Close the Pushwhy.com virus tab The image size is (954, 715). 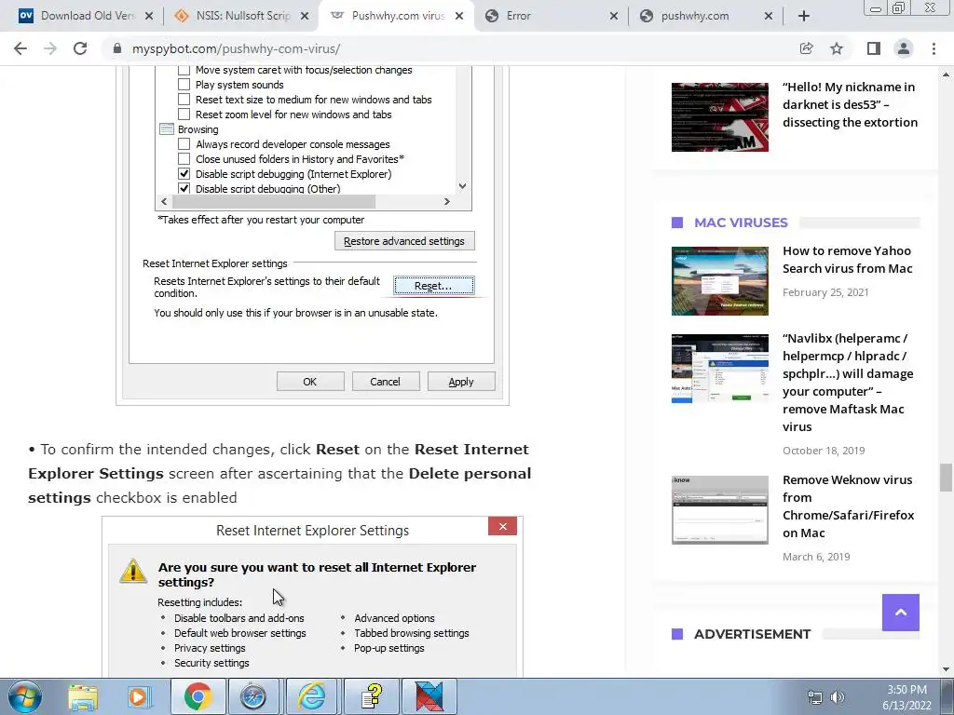point(459,17)
